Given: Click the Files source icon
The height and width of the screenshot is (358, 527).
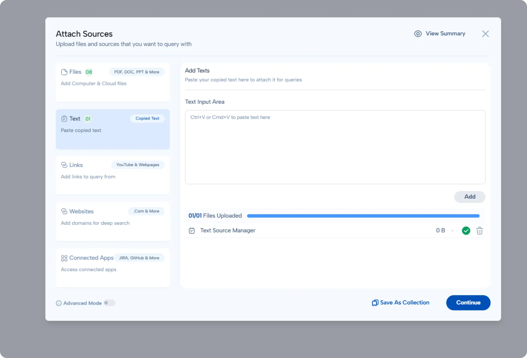Looking at the screenshot, I should 64,72.
